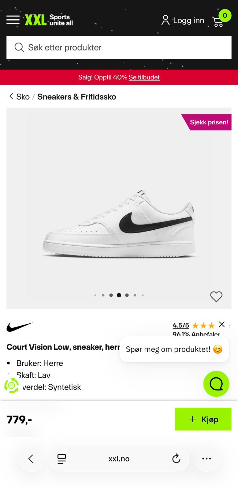Reload the xxl.no page

point(176,458)
